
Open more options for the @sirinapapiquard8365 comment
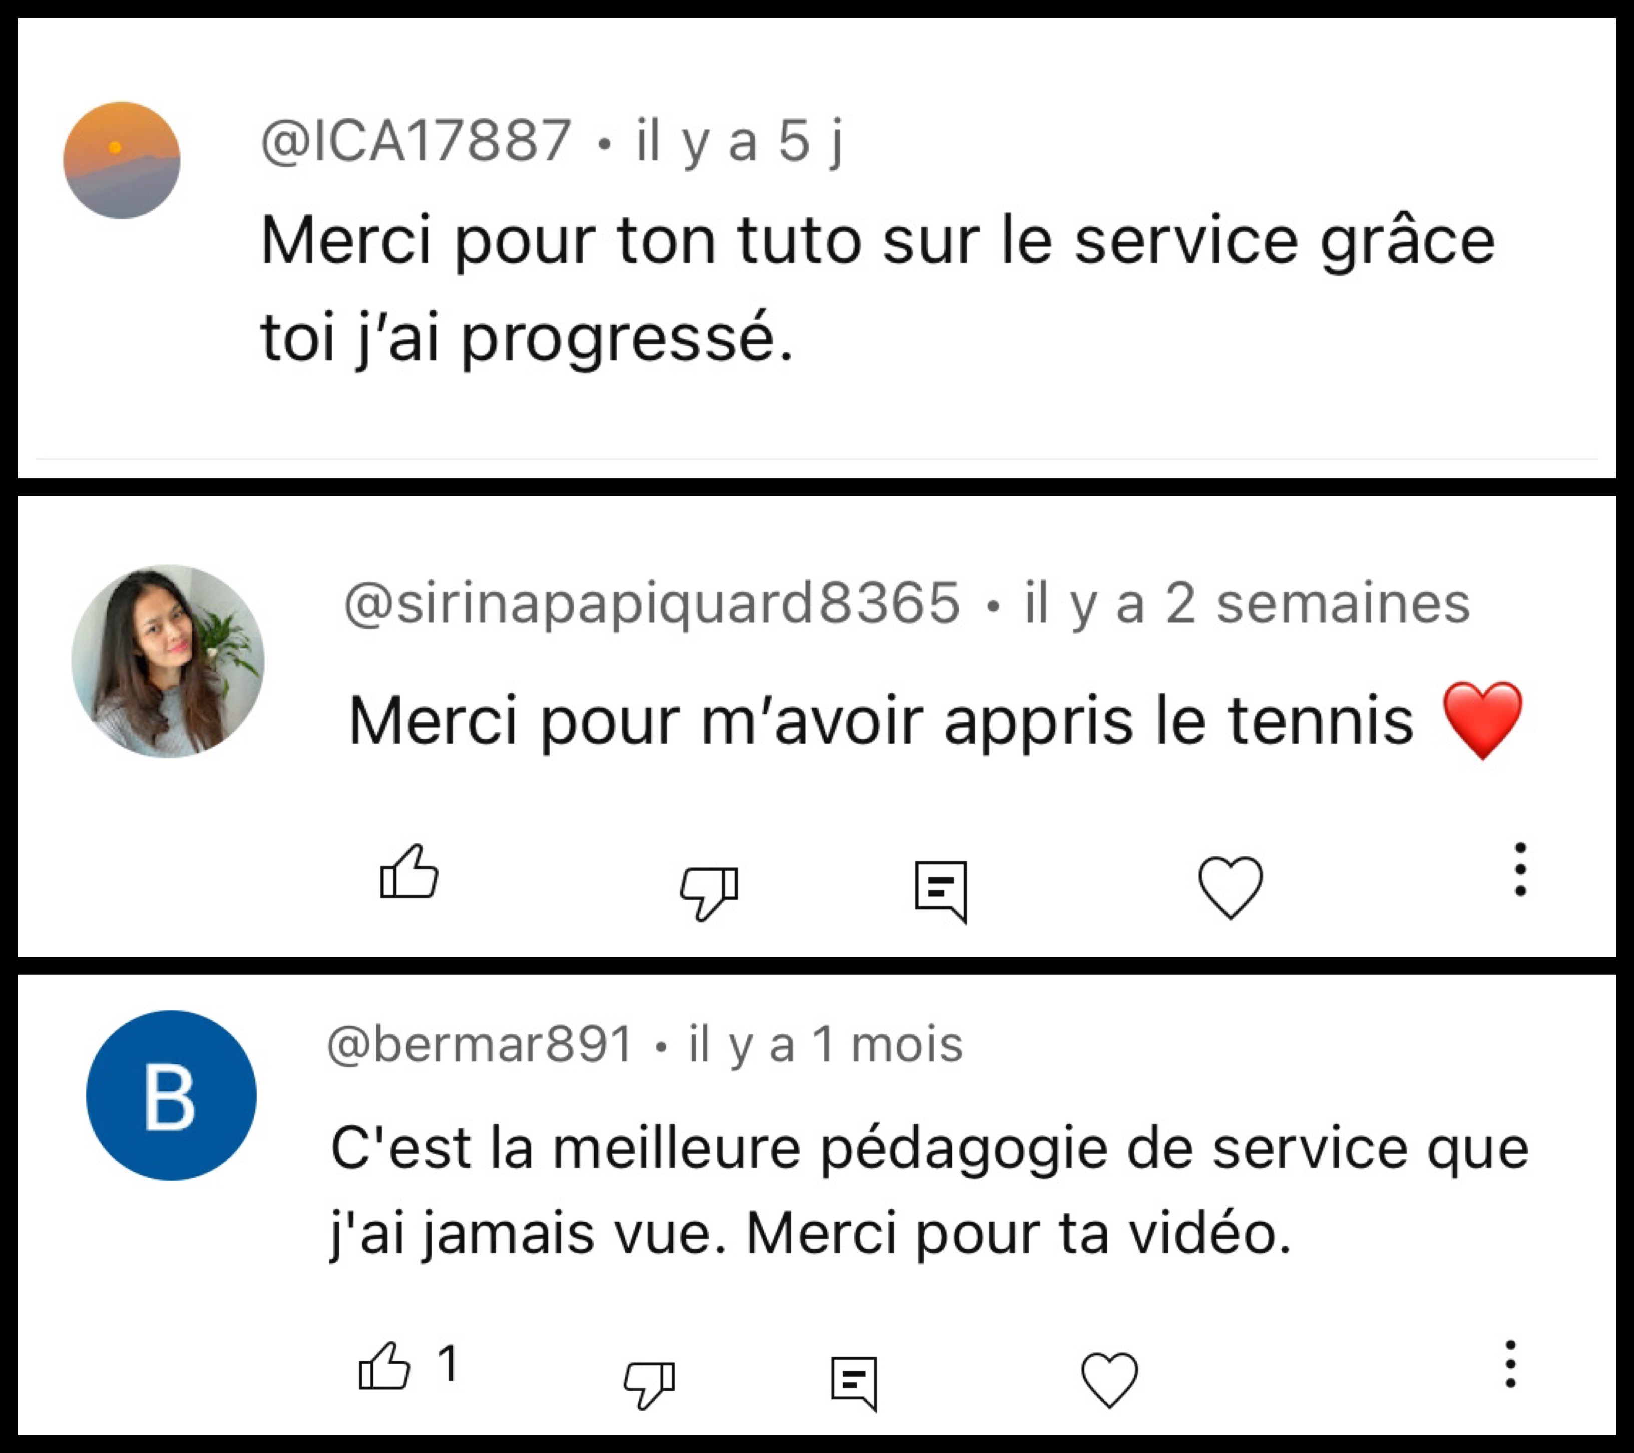click(x=1520, y=869)
